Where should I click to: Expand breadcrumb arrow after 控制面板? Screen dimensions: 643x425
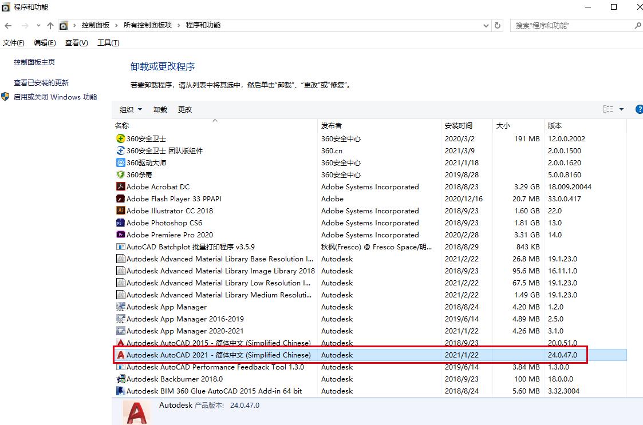pyautogui.click(x=116, y=25)
